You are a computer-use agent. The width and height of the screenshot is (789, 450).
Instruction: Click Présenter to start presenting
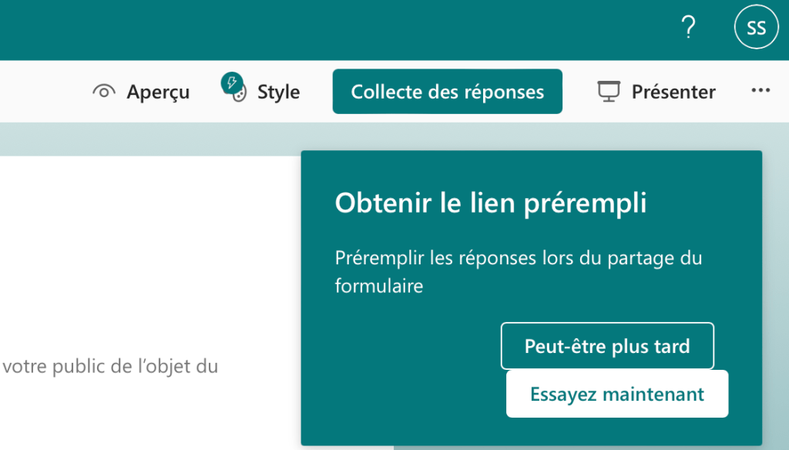click(673, 91)
